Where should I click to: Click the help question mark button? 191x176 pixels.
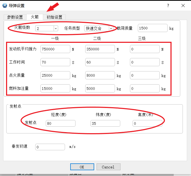coord(168,6)
